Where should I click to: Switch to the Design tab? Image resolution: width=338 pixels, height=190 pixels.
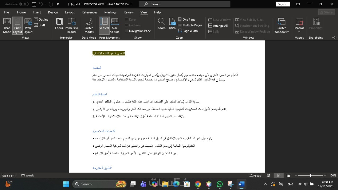pyautogui.click(x=53, y=12)
